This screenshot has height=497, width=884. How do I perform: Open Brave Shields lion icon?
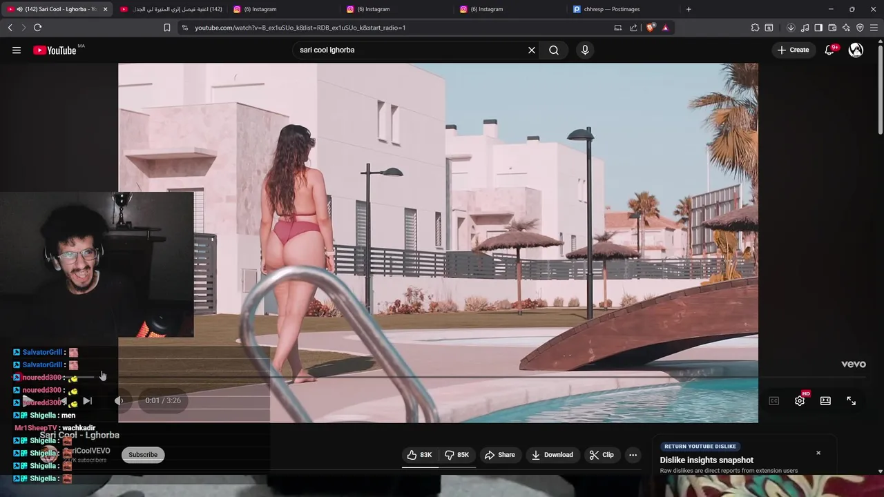tap(650, 28)
